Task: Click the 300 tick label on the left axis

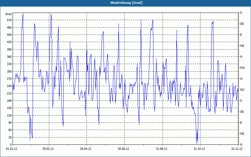Action: point(9,72)
